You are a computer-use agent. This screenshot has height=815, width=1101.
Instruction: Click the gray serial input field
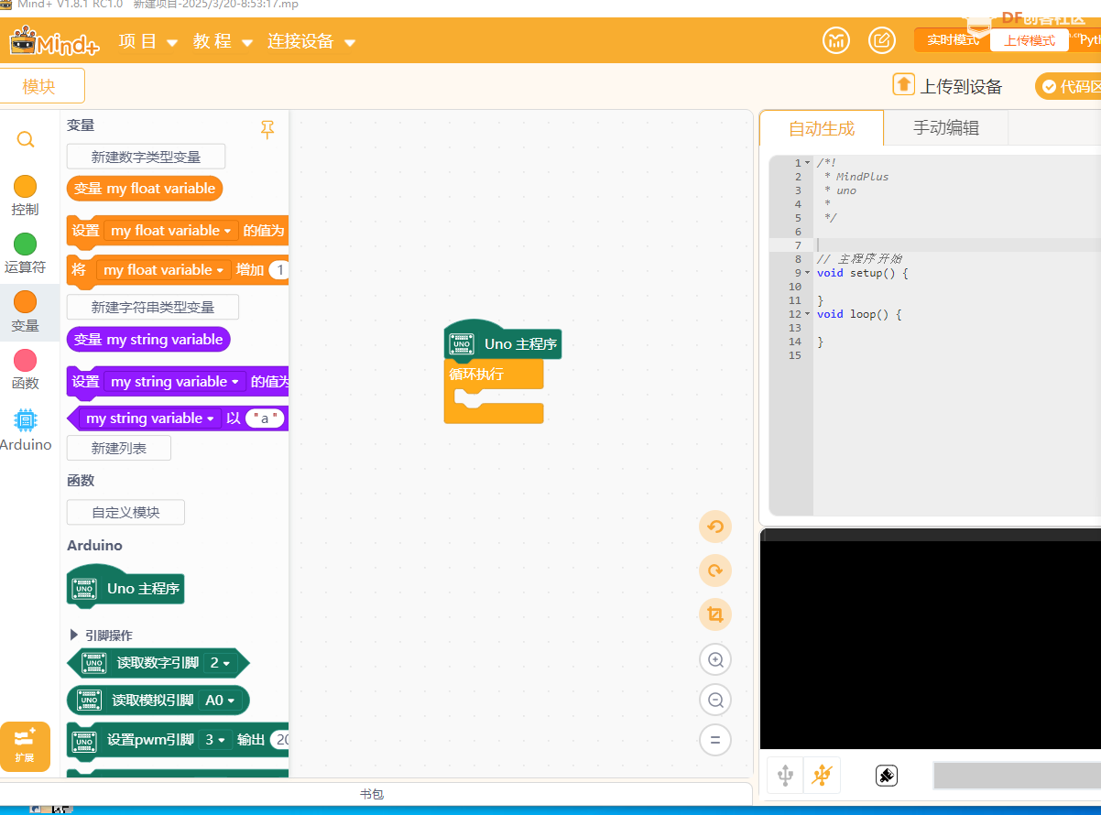(1017, 776)
